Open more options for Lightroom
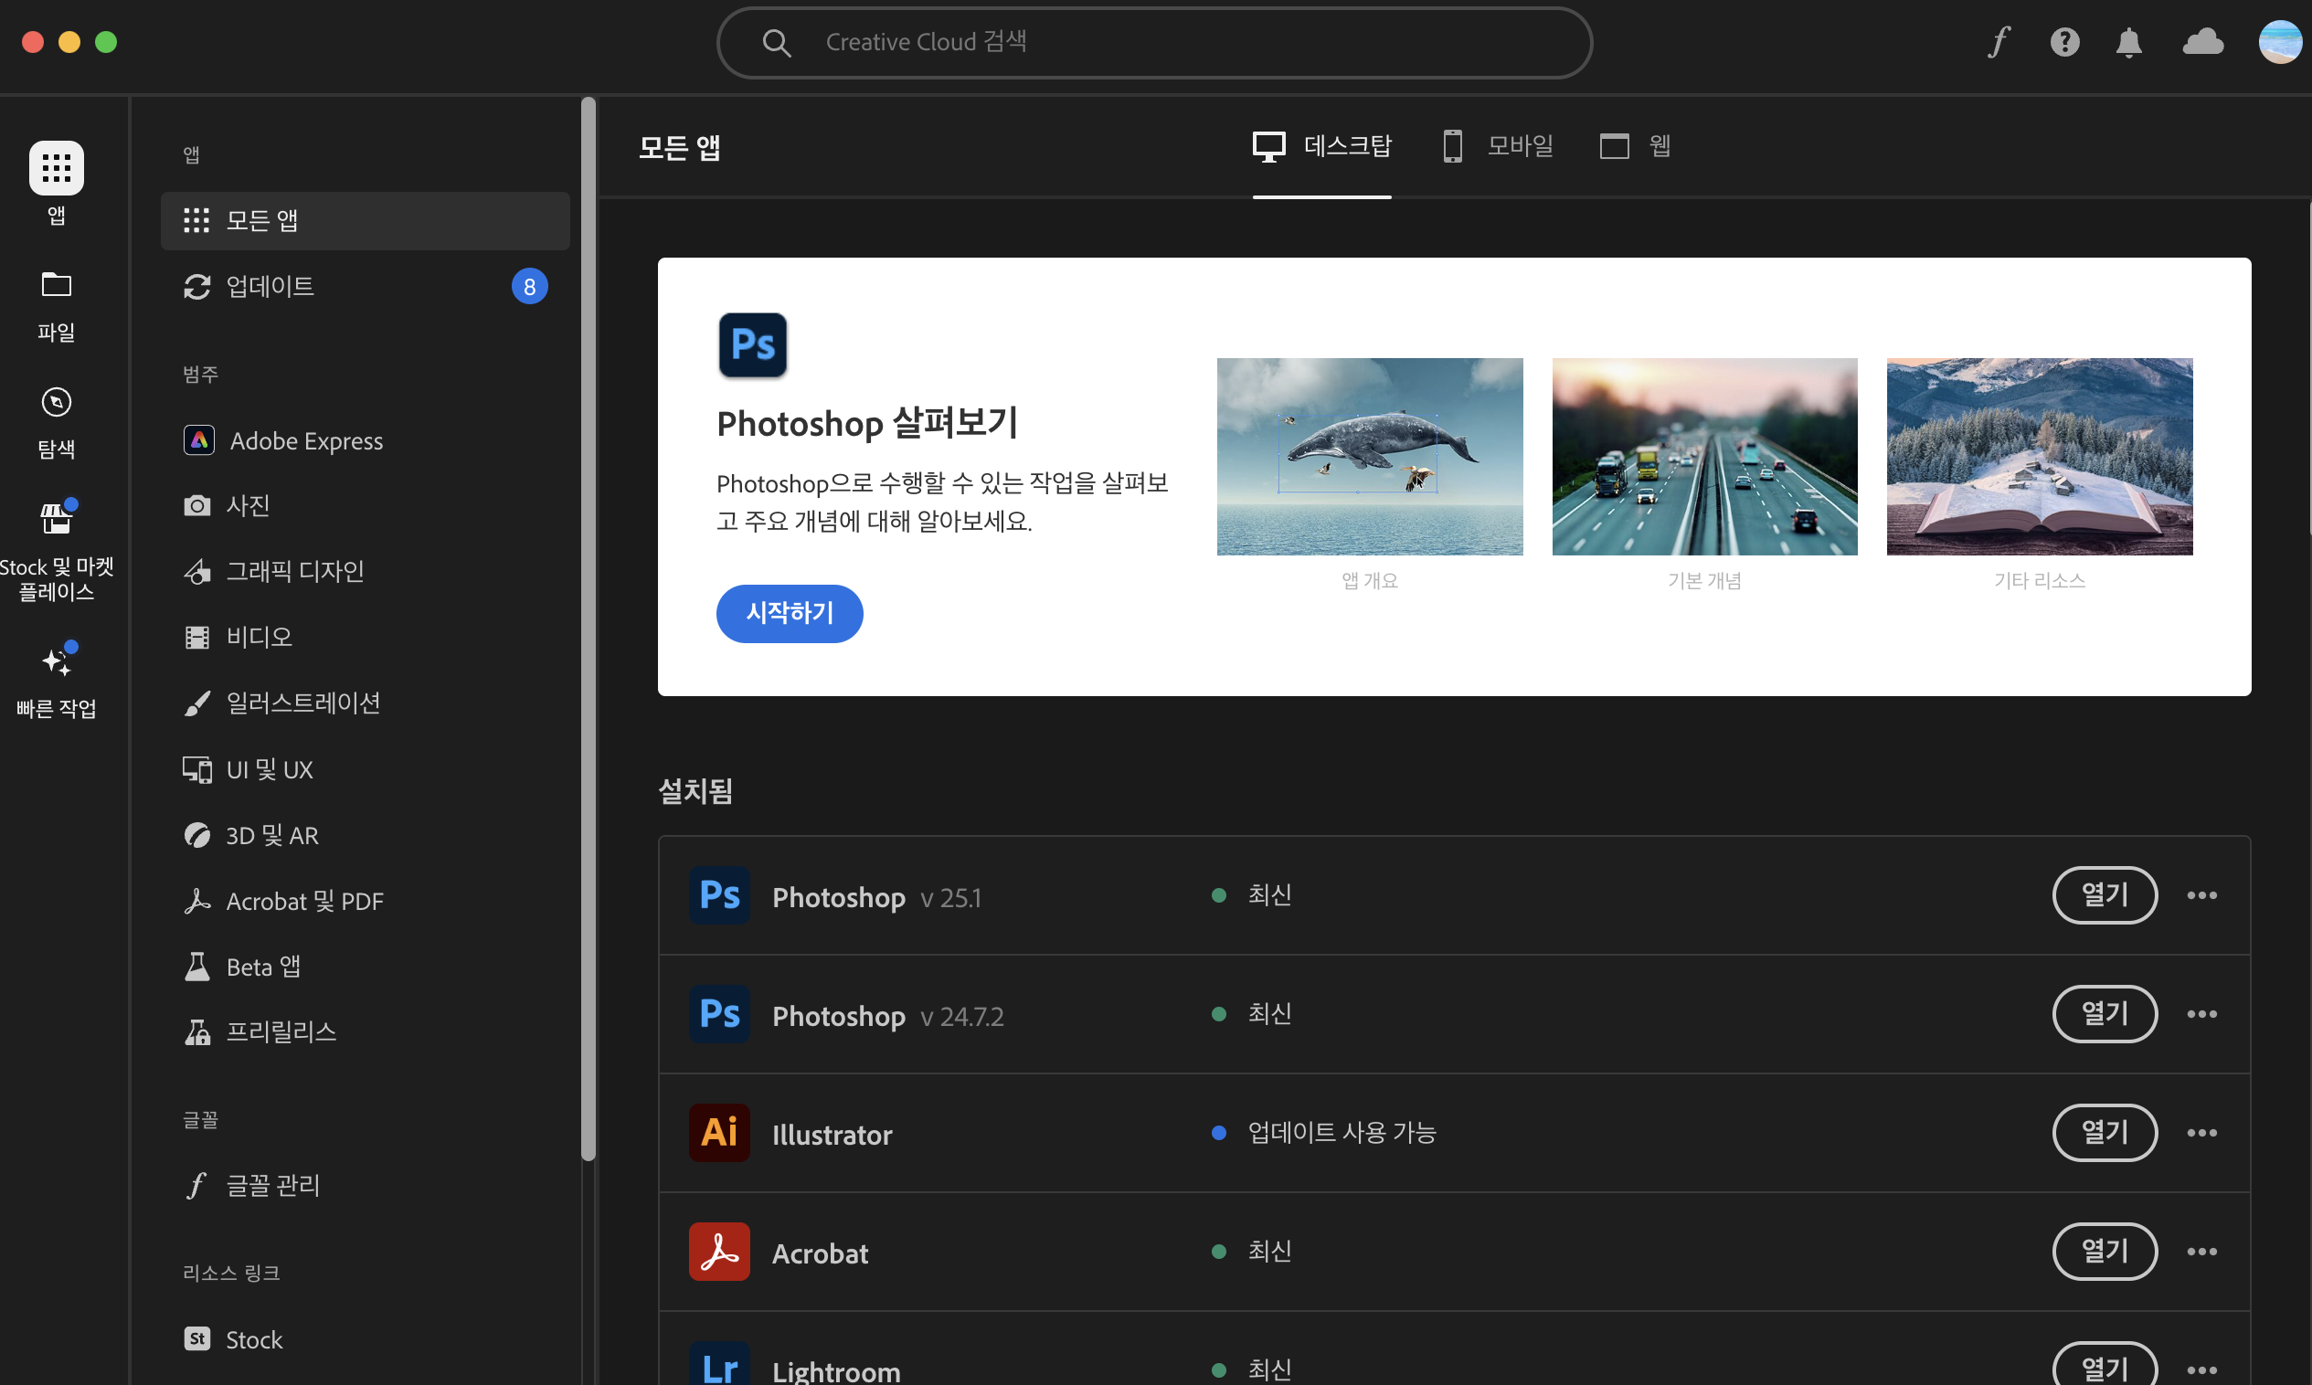 point(2201,1370)
